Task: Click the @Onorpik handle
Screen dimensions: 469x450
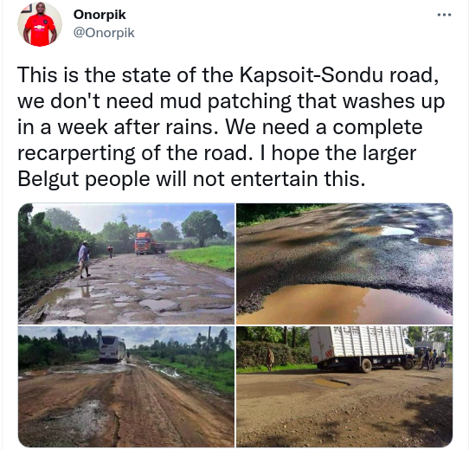Action: pos(104,33)
